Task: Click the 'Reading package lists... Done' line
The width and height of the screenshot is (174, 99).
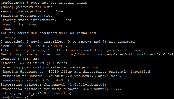Action: pos(32,11)
